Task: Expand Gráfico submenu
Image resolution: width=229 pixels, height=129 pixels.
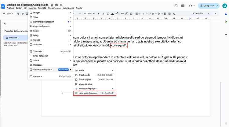Action: coord(50,40)
